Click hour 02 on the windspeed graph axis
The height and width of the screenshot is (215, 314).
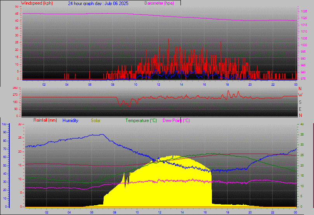pyautogui.click(x=44, y=84)
